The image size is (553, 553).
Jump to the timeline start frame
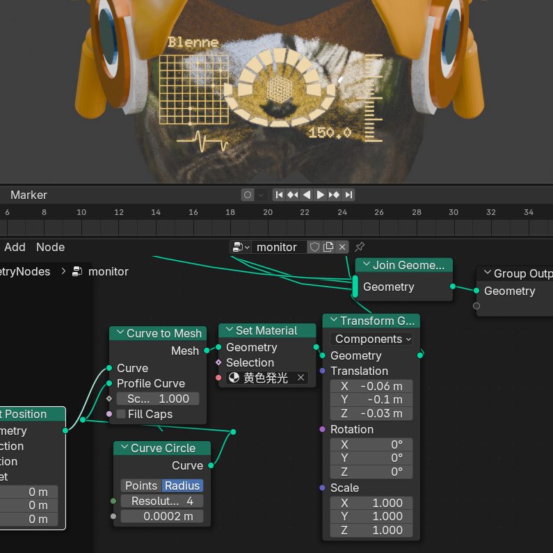click(x=279, y=195)
